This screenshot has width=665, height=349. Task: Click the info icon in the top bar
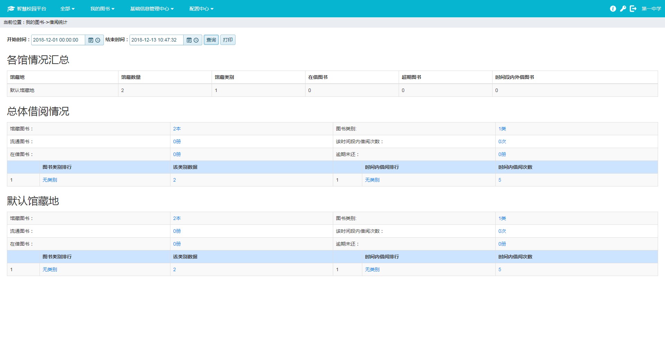coord(613,9)
